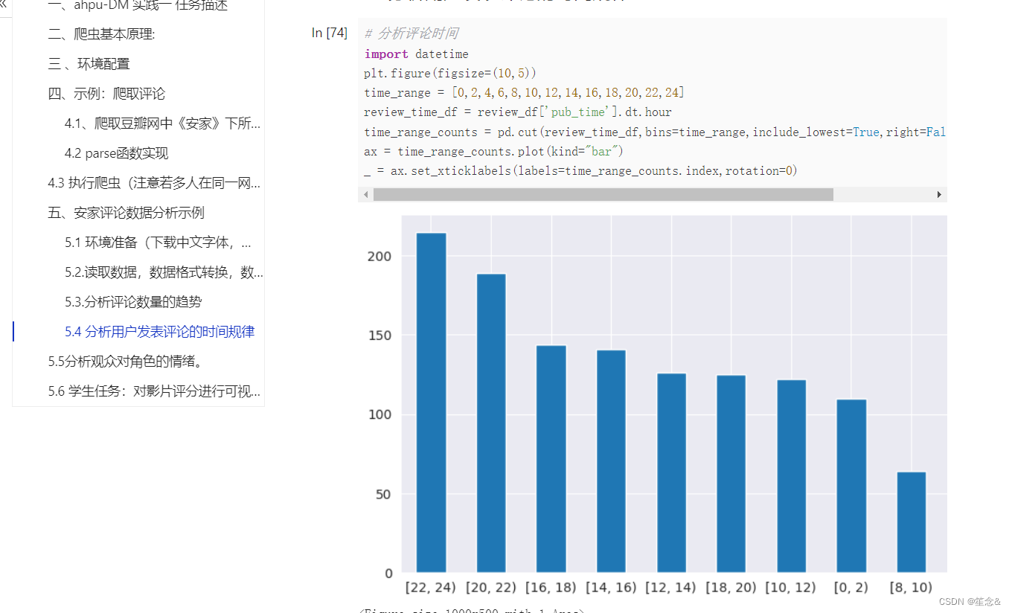Click the pd.cut time_range_counts line
This screenshot has height=613, width=1012.
click(655, 132)
